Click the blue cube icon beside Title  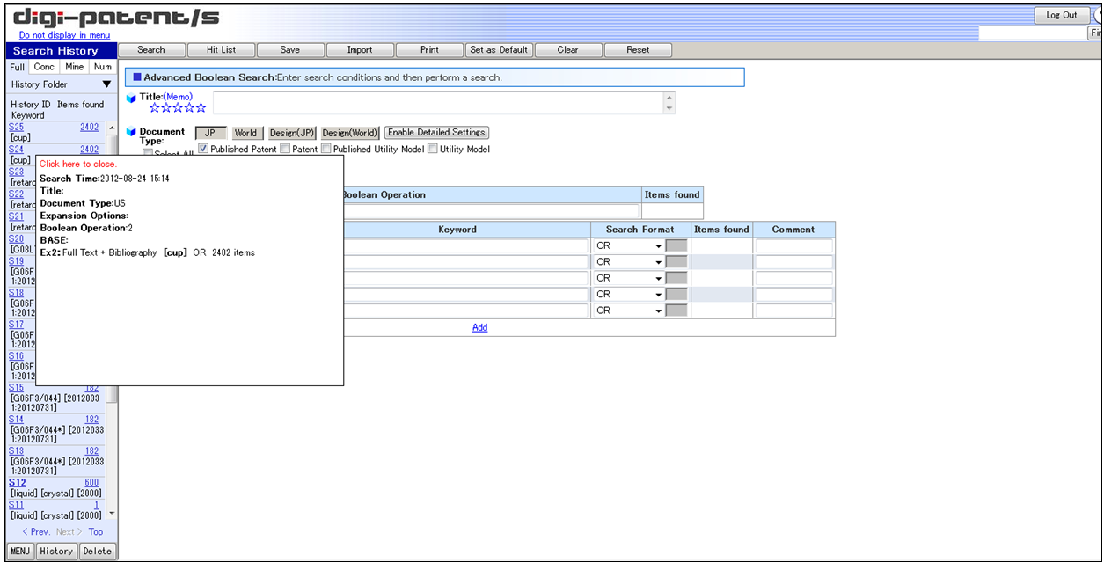point(132,98)
